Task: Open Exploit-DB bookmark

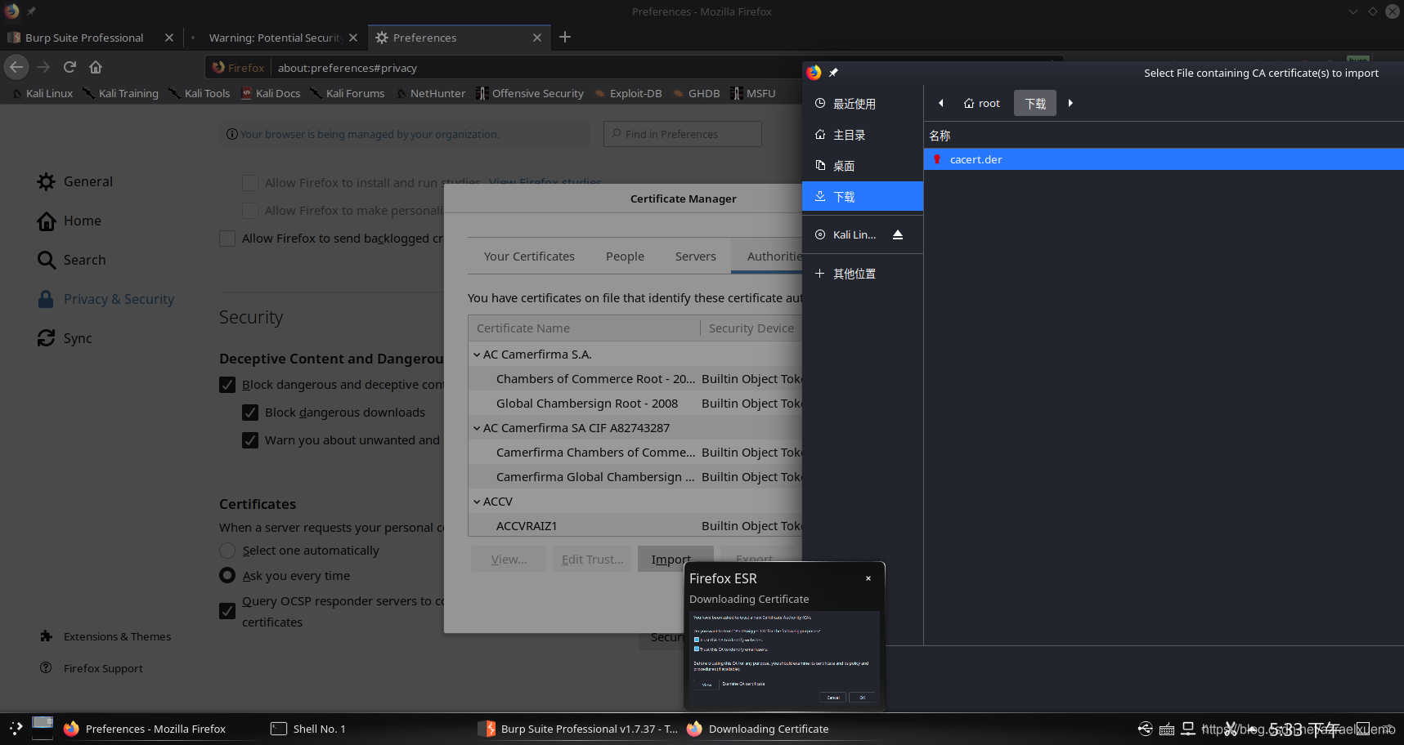Action: tap(628, 93)
